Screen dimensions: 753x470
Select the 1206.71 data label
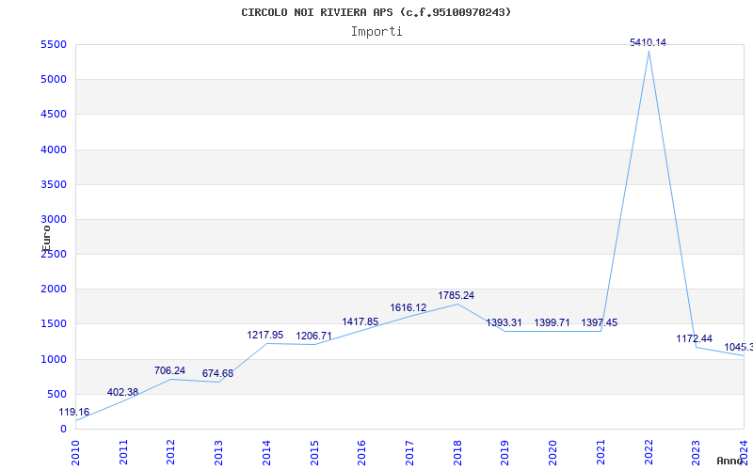[313, 336]
